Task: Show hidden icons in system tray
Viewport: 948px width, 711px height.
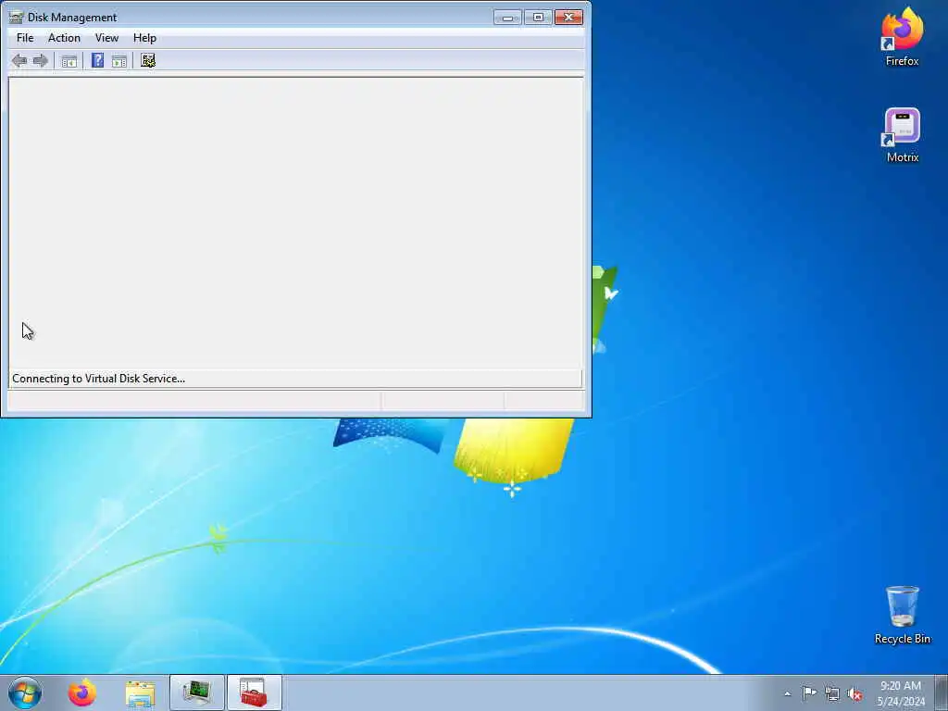Action: [x=787, y=693]
